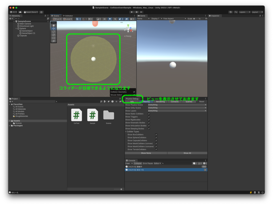This screenshot has height=205, width=273.
Task: Toggle Scene audio icon
Action: click(x=115, y=19)
